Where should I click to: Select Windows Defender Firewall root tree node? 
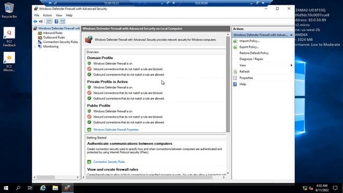point(58,28)
